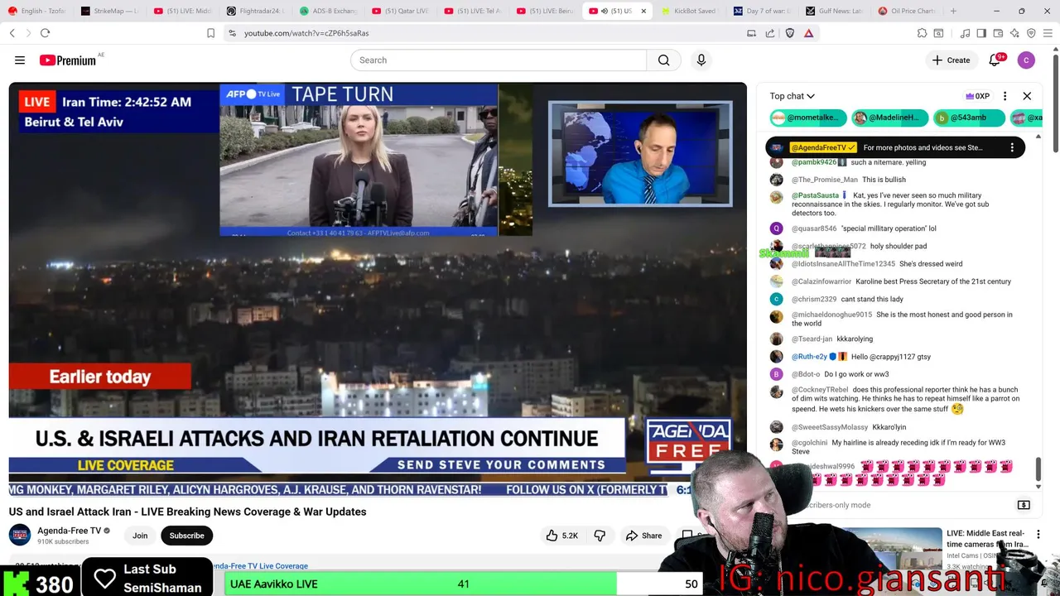This screenshot has height=596, width=1060.
Task: Open the YouTube hamburger guide menu
Action: point(20,60)
